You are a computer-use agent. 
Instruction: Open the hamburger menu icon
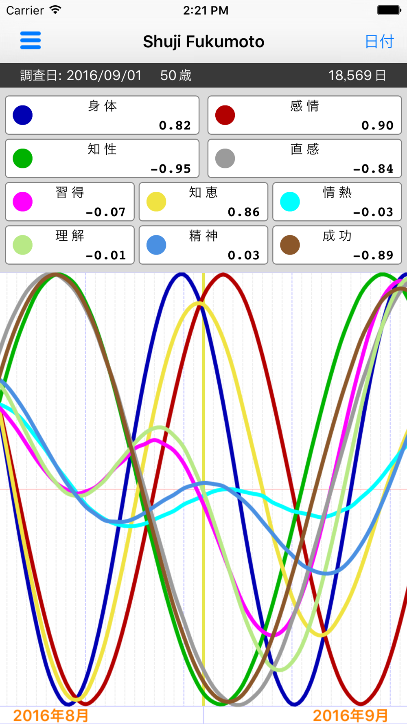click(x=31, y=40)
